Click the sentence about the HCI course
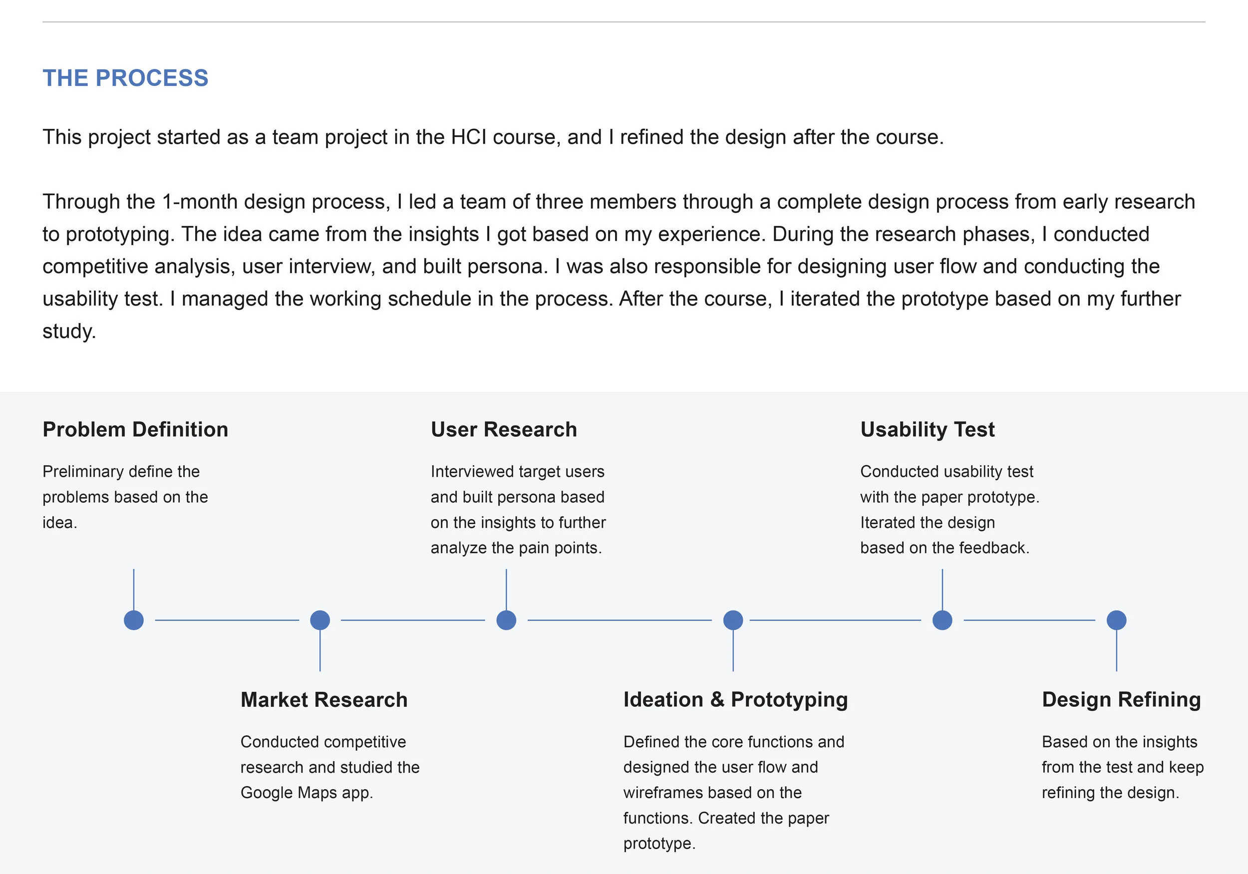 pyautogui.click(x=493, y=137)
